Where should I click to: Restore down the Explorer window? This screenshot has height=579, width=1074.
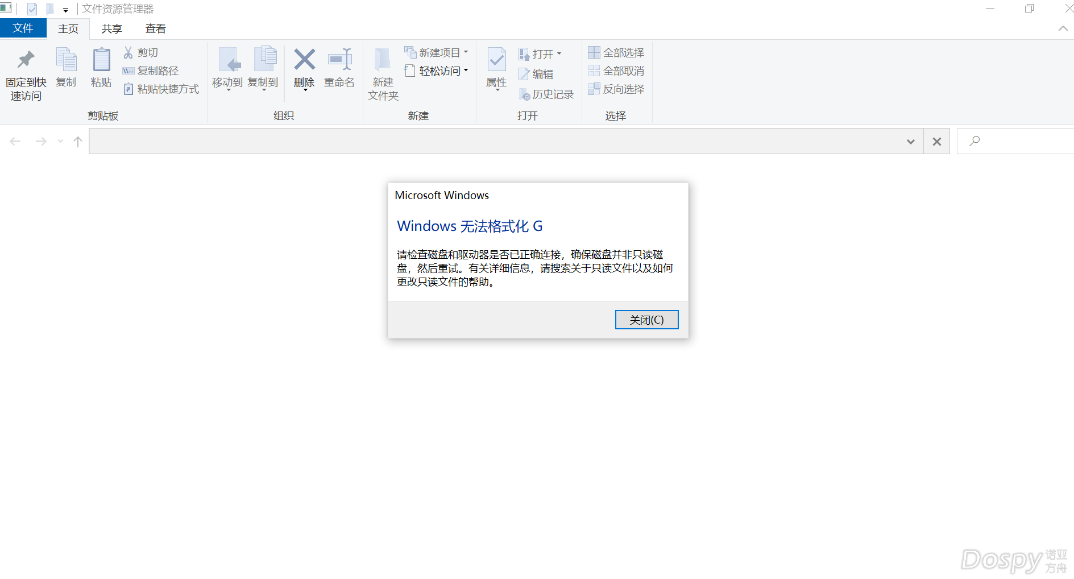(x=1029, y=9)
